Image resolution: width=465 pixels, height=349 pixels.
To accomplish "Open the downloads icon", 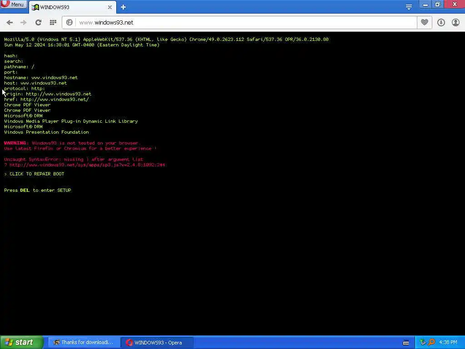I will click(x=441, y=23).
